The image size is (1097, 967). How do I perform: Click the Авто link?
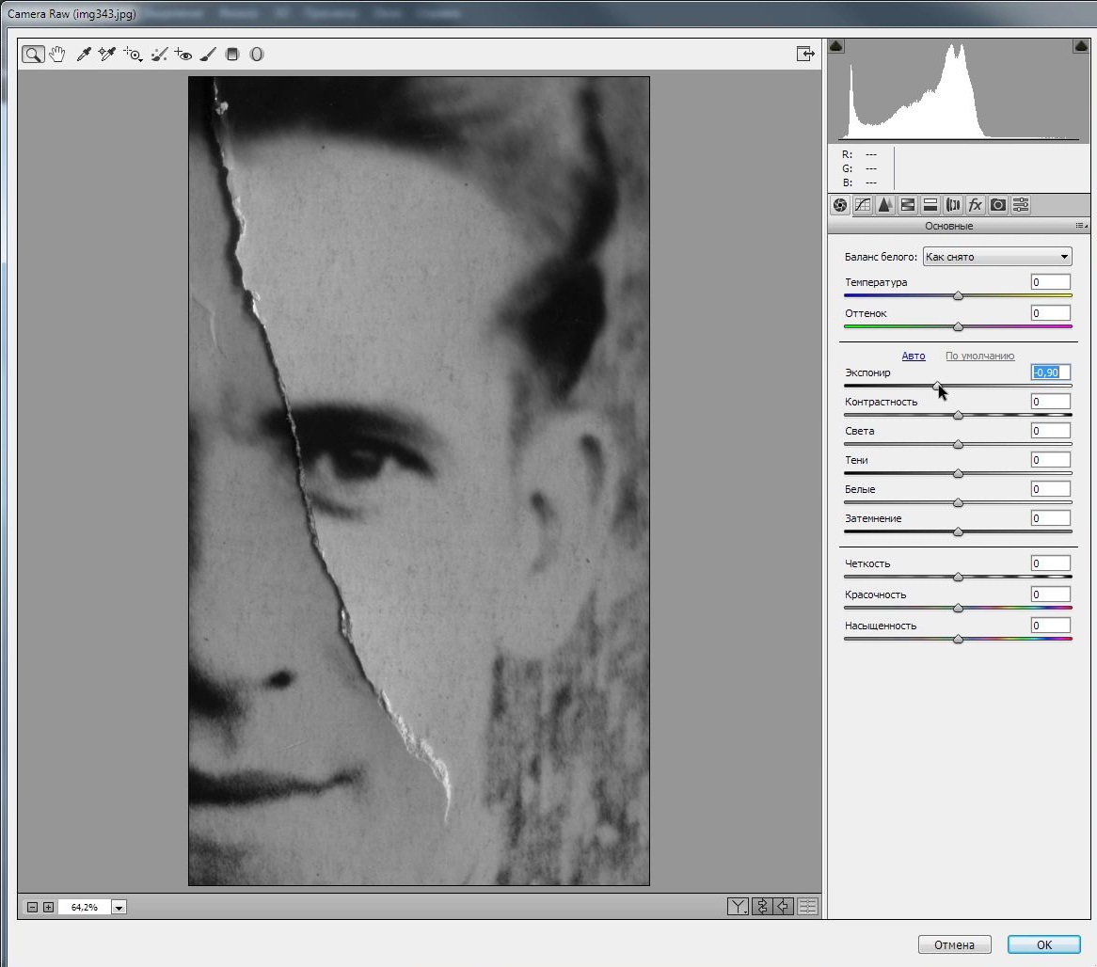click(x=913, y=357)
